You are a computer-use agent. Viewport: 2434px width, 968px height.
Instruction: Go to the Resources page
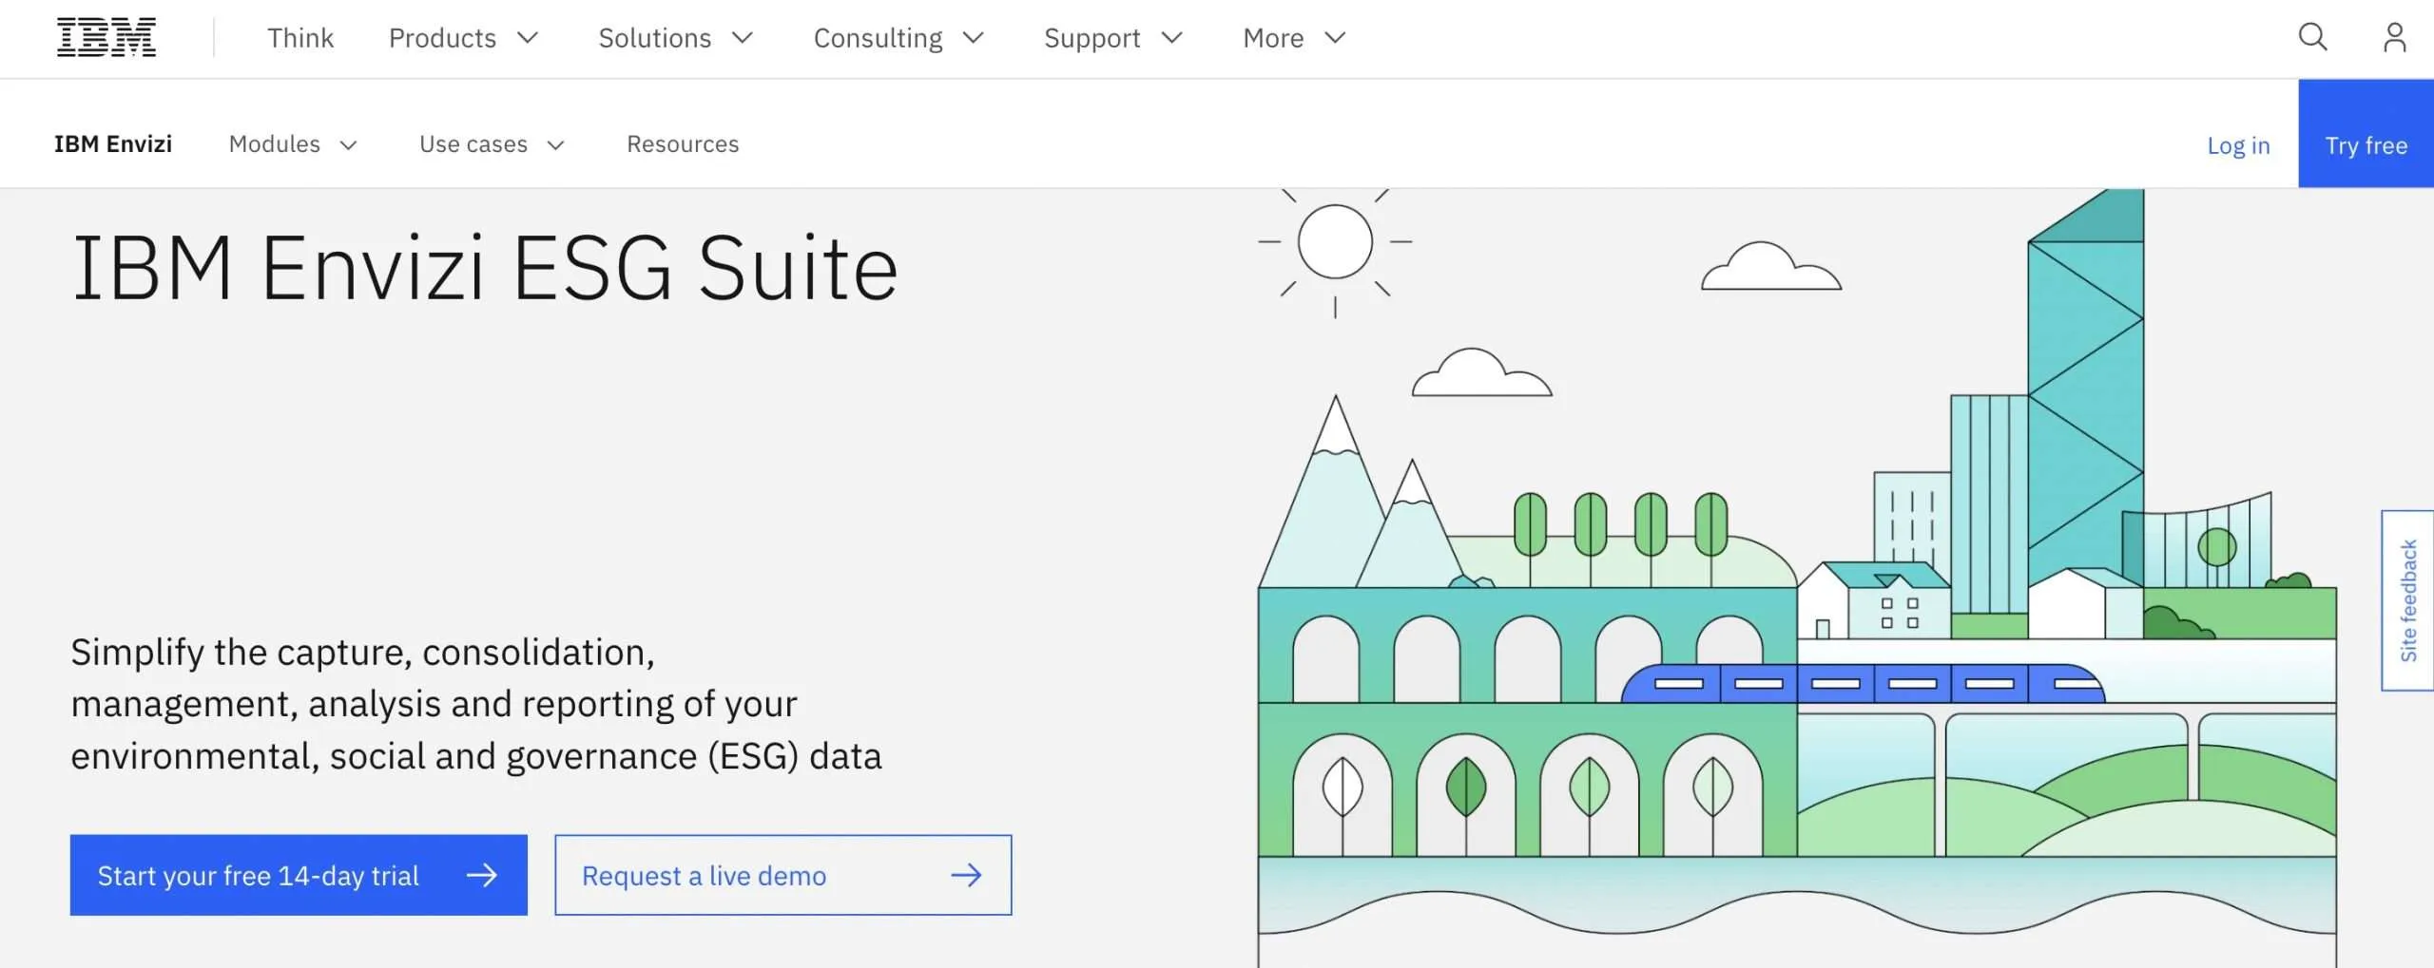[683, 144]
